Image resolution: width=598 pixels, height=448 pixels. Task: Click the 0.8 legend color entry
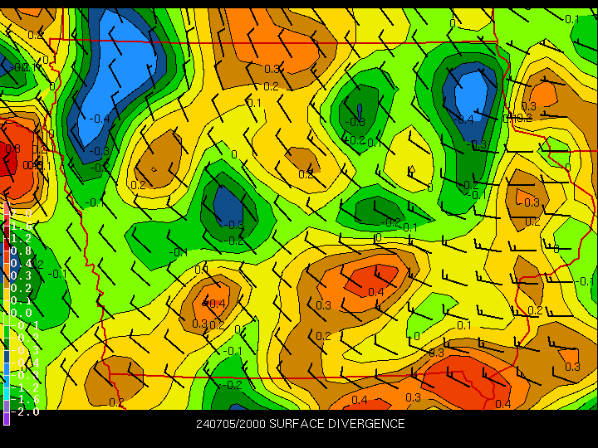[23, 251]
